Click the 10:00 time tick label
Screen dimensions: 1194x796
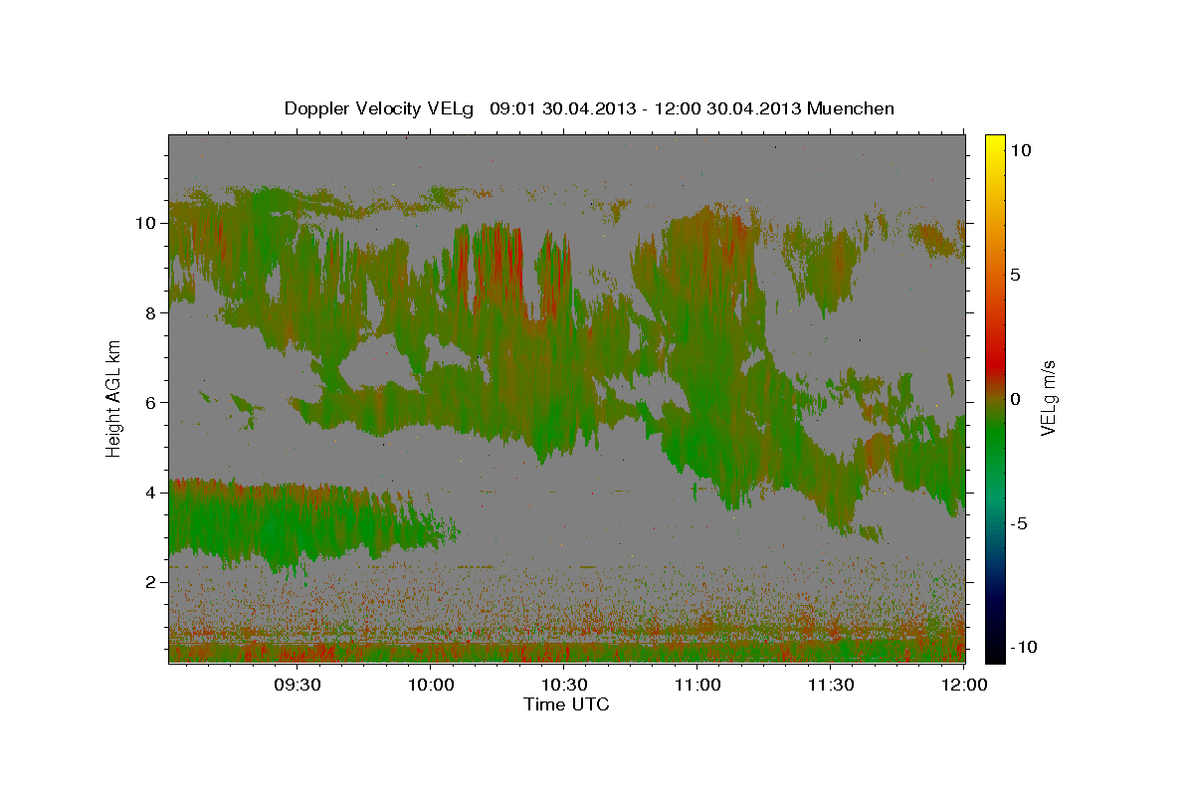(431, 685)
